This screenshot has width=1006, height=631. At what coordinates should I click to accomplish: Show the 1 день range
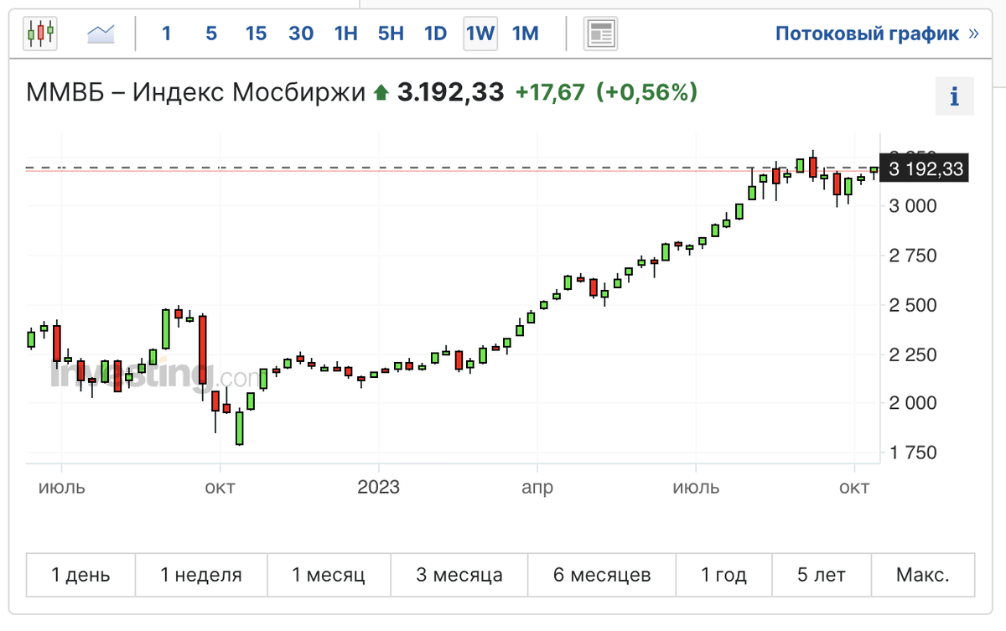tap(80, 575)
